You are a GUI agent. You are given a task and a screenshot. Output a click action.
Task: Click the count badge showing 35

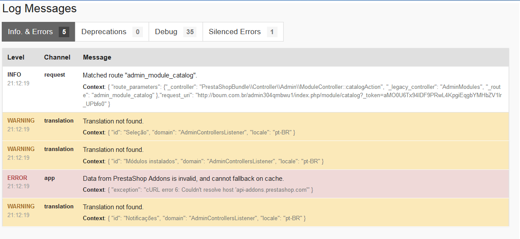tap(189, 32)
